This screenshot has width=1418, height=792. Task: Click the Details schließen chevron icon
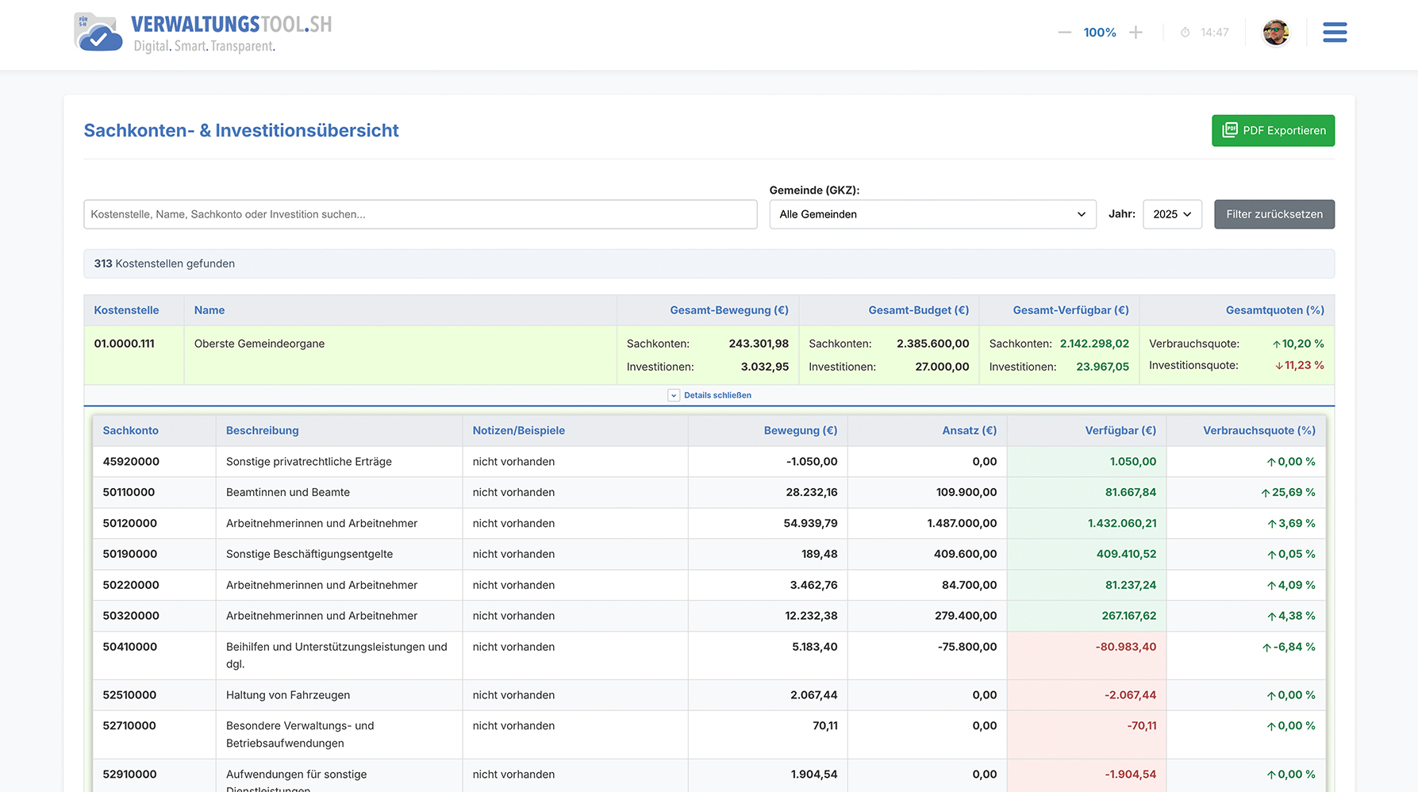pos(674,395)
